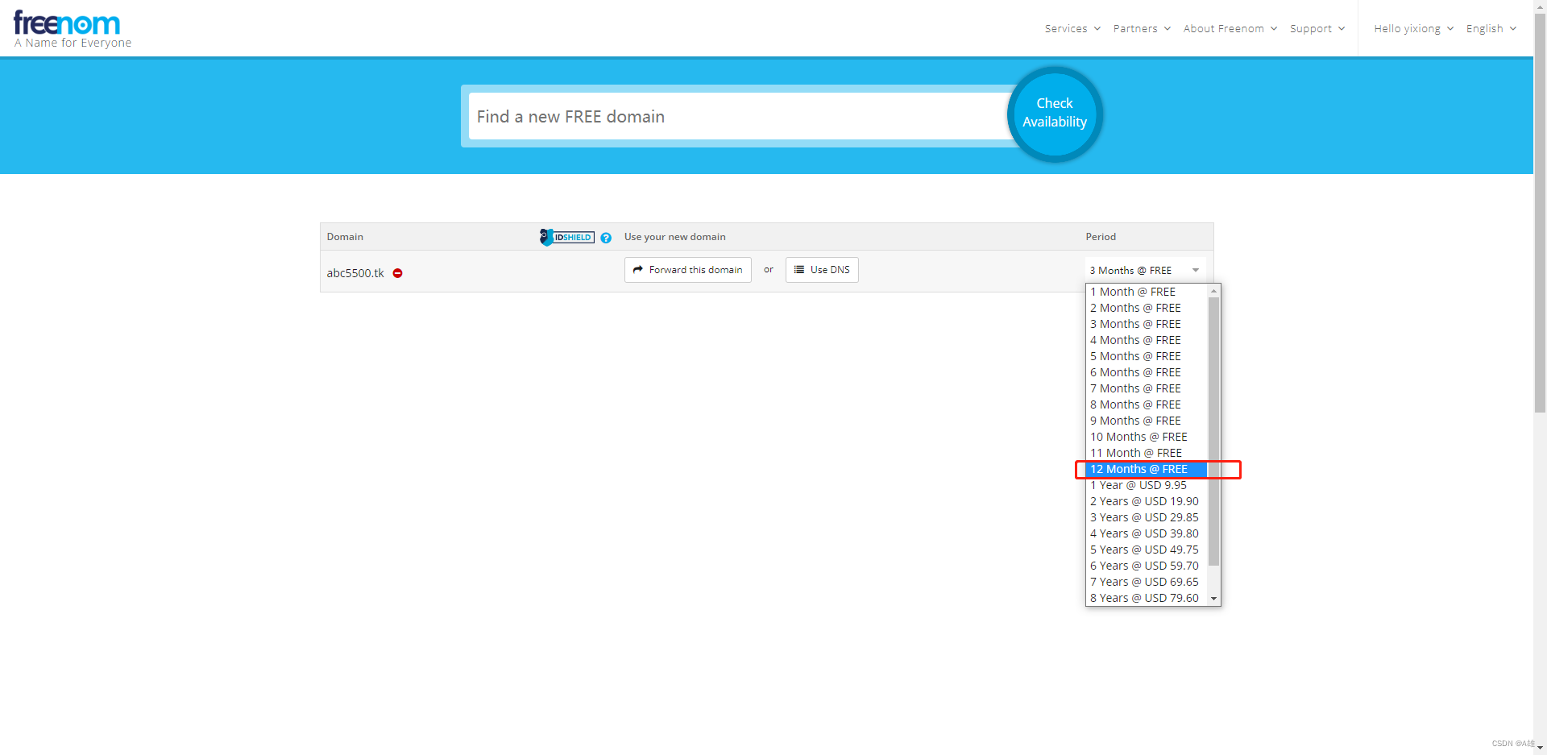Open the About Freenom menu
Image resolution: width=1547 pixels, height=755 pixels.
tap(1230, 28)
